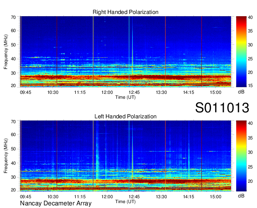Viewport: 257px width, 208px height.
Task: Click the 14:15 time tick of right-handed plot
Action: [x=189, y=92]
